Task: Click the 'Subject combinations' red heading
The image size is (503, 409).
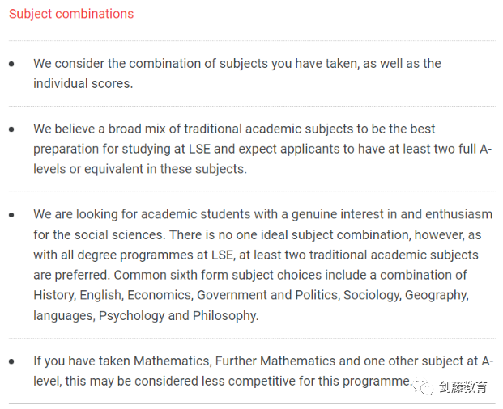Action: (71, 14)
